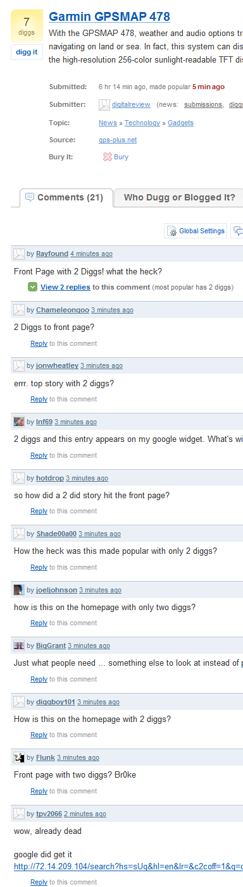Click joeljohnson's avatar thumbnail
Image resolution: width=243 pixels, height=887 pixels.
(x=19, y=589)
